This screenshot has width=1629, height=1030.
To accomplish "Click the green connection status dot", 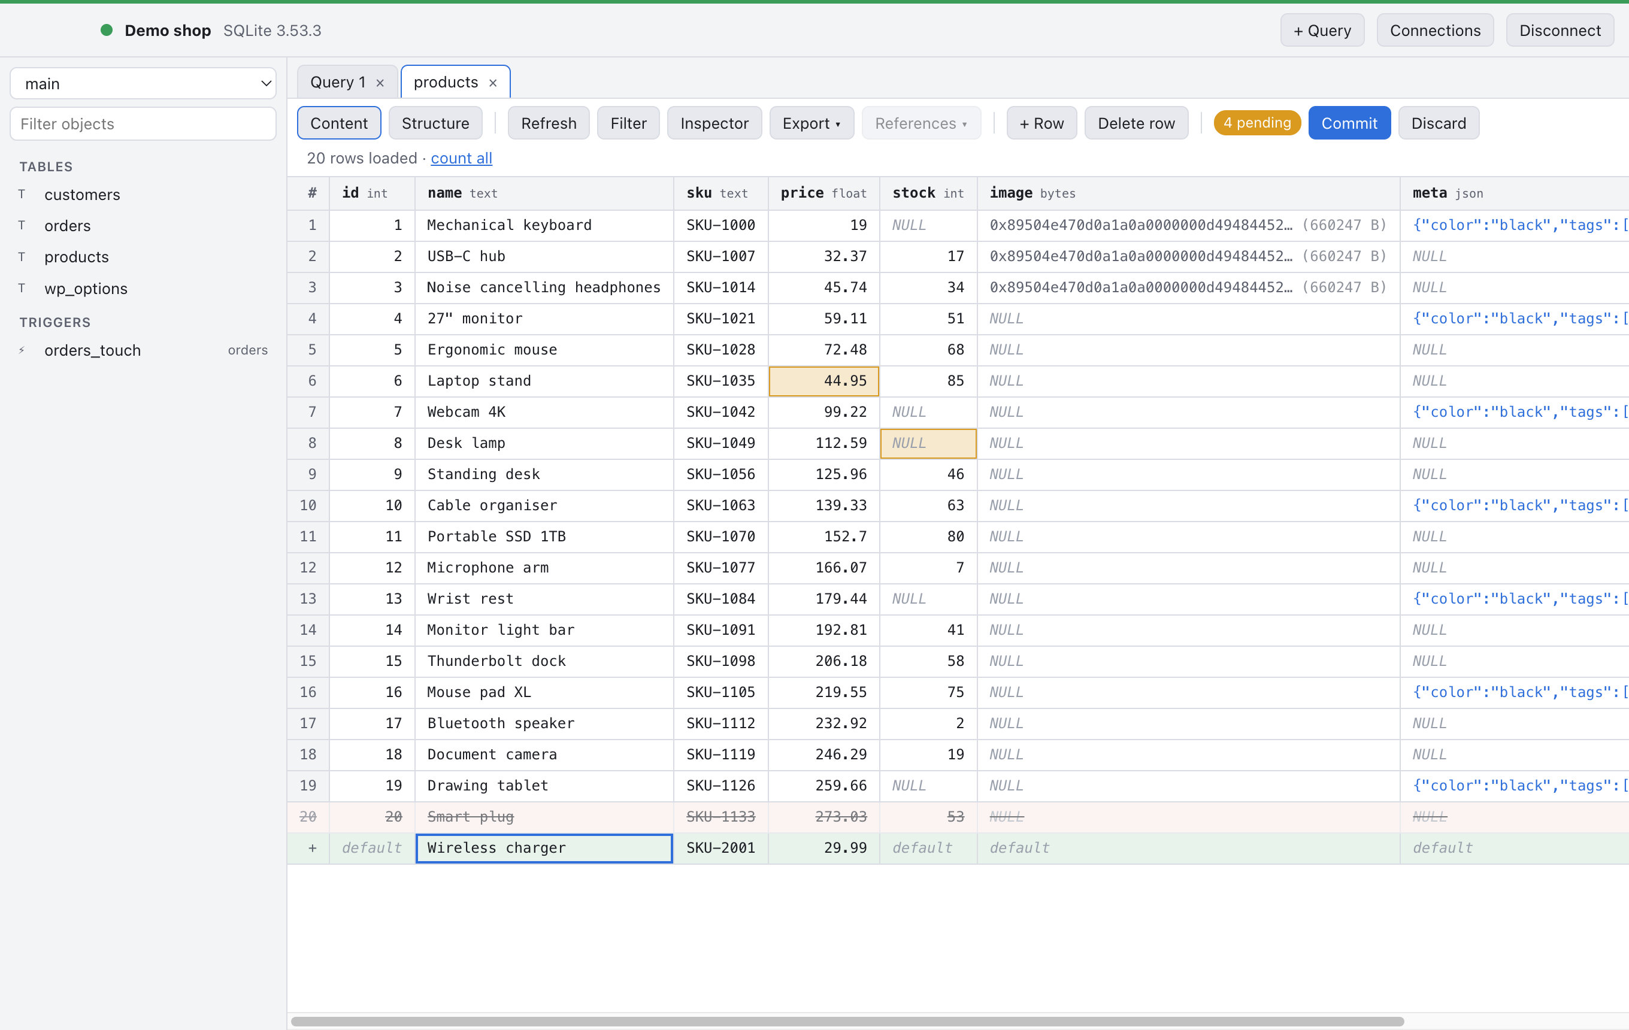I will (106, 30).
